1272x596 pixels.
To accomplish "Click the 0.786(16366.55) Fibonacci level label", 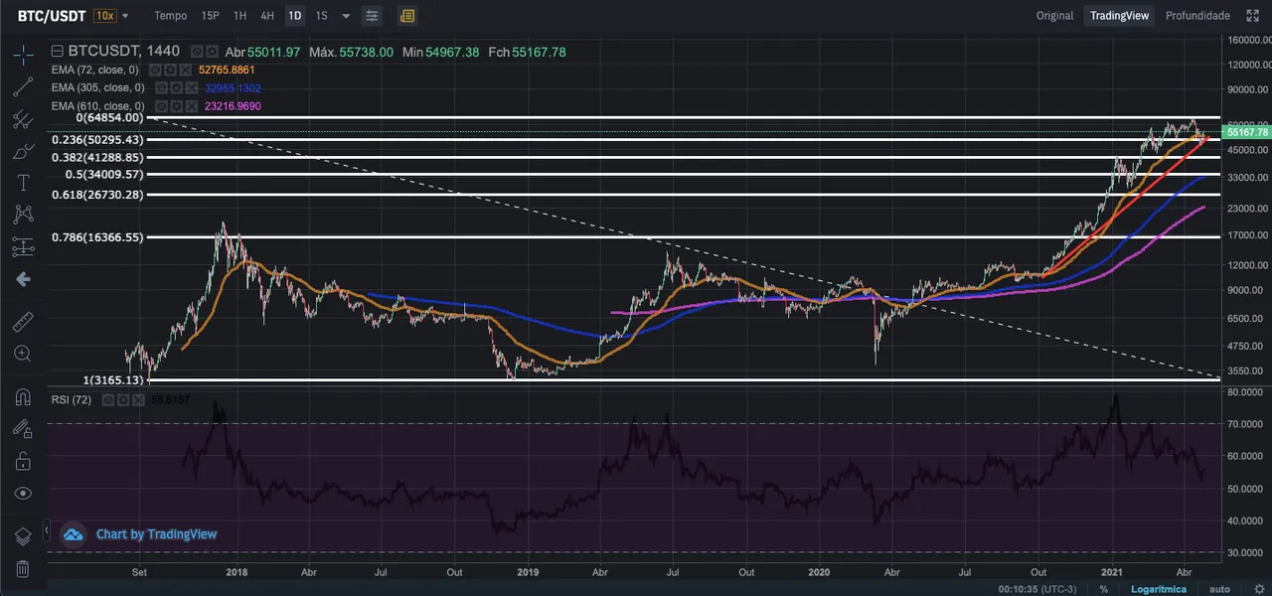I will point(97,237).
